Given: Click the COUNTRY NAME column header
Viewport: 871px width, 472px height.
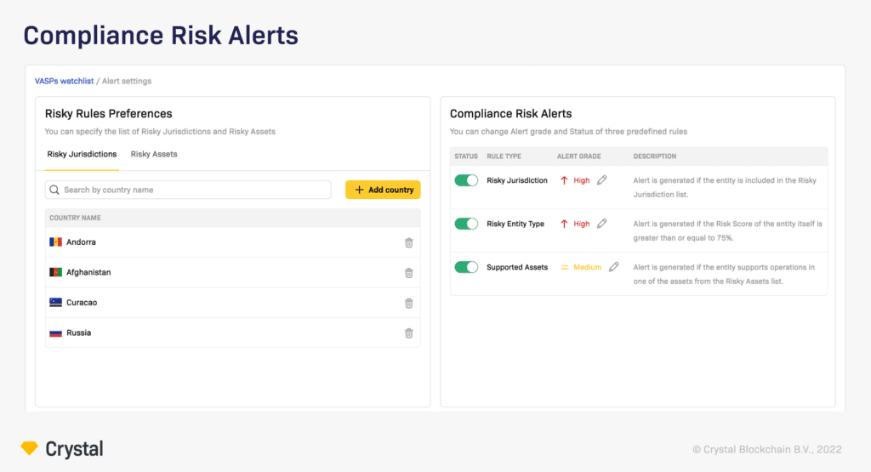Looking at the screenshot, I should 75,218.
